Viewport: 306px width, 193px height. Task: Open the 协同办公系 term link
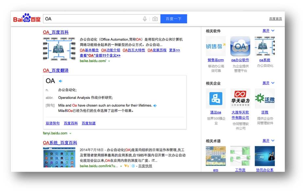[265, 170]
